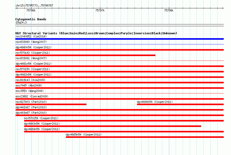
Task: Select the red esv23682 loss bar
Action: coord(119,99)
